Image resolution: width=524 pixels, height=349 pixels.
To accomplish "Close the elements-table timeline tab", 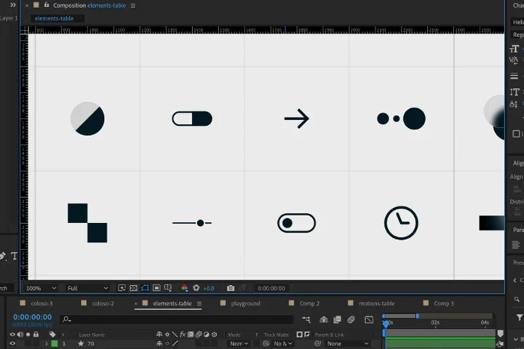I will (135, 304).
